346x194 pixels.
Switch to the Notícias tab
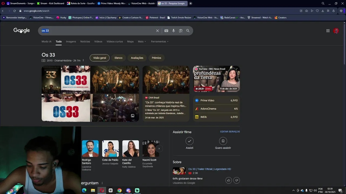click(x=85, y=41)
